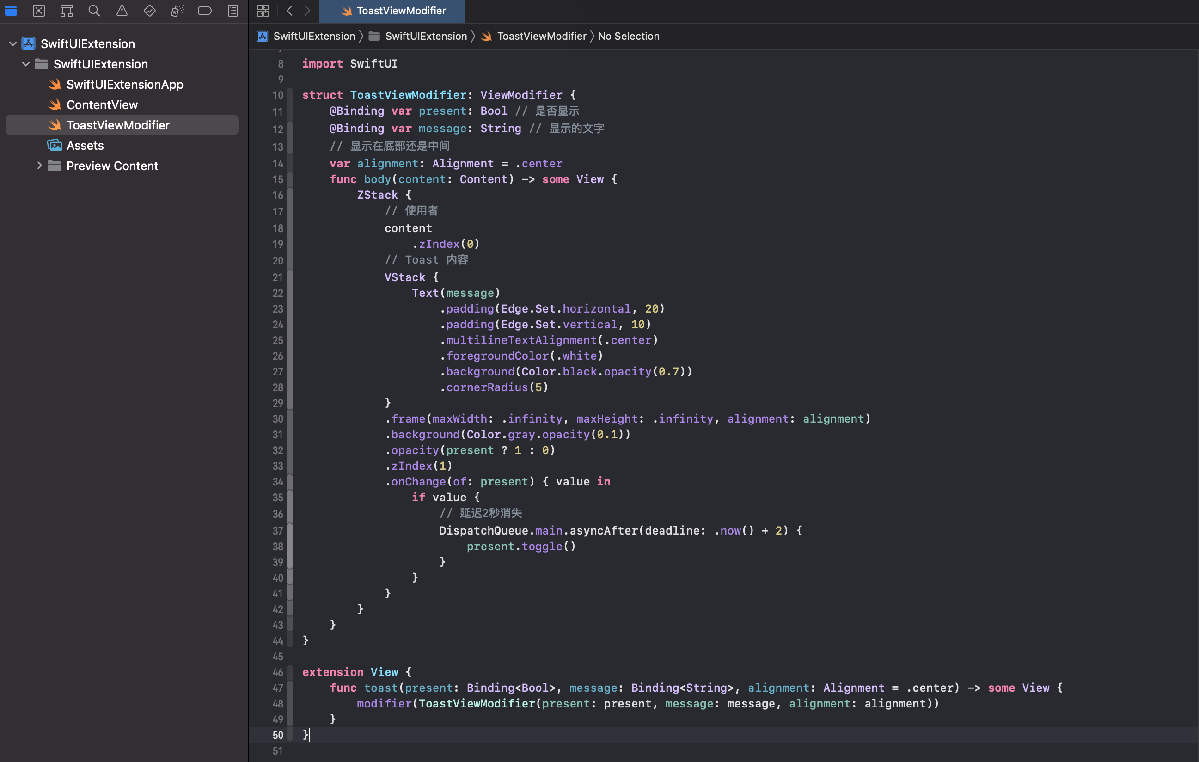Show the Issue navigator warning icon
The width and height of the screenshot is (1199, 762).
[x=122, y=11]
